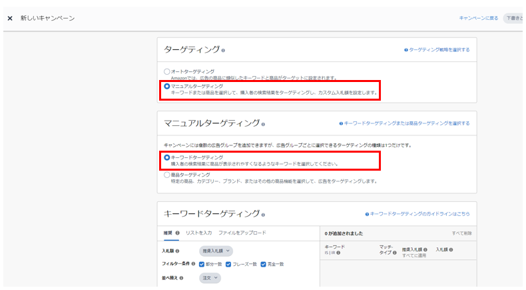Click info icon next to フィルター条件 label
Image resolution: width=526 pixels, height=290 pixels.
[x=193, y=264]
